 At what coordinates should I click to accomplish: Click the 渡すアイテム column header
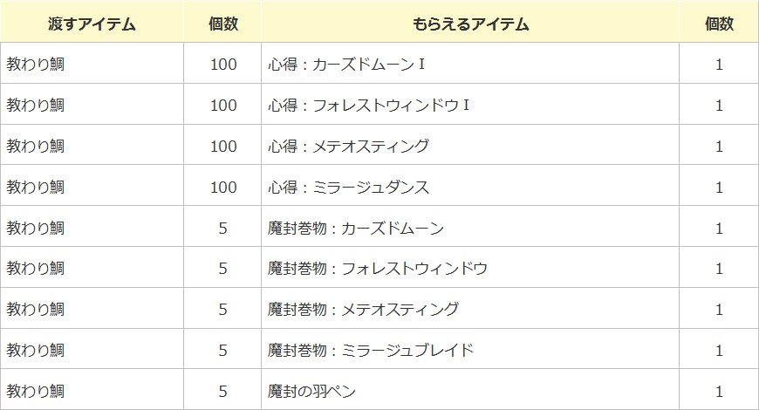tap(92, 24)
